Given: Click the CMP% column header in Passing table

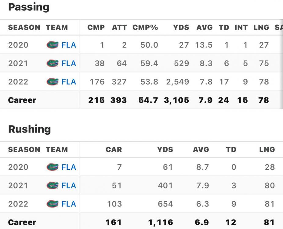Looking at the screenshot, I should (145, 27).
